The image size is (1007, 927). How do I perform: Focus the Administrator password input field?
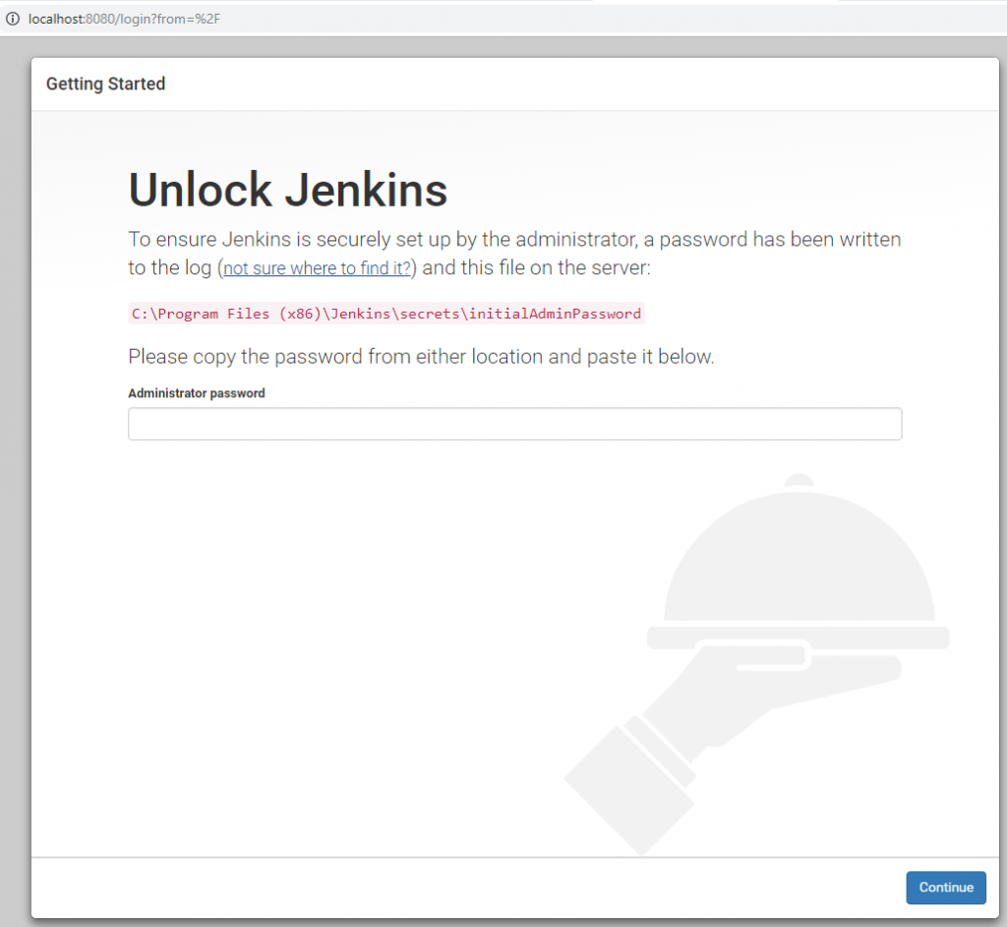coord(514,424)
